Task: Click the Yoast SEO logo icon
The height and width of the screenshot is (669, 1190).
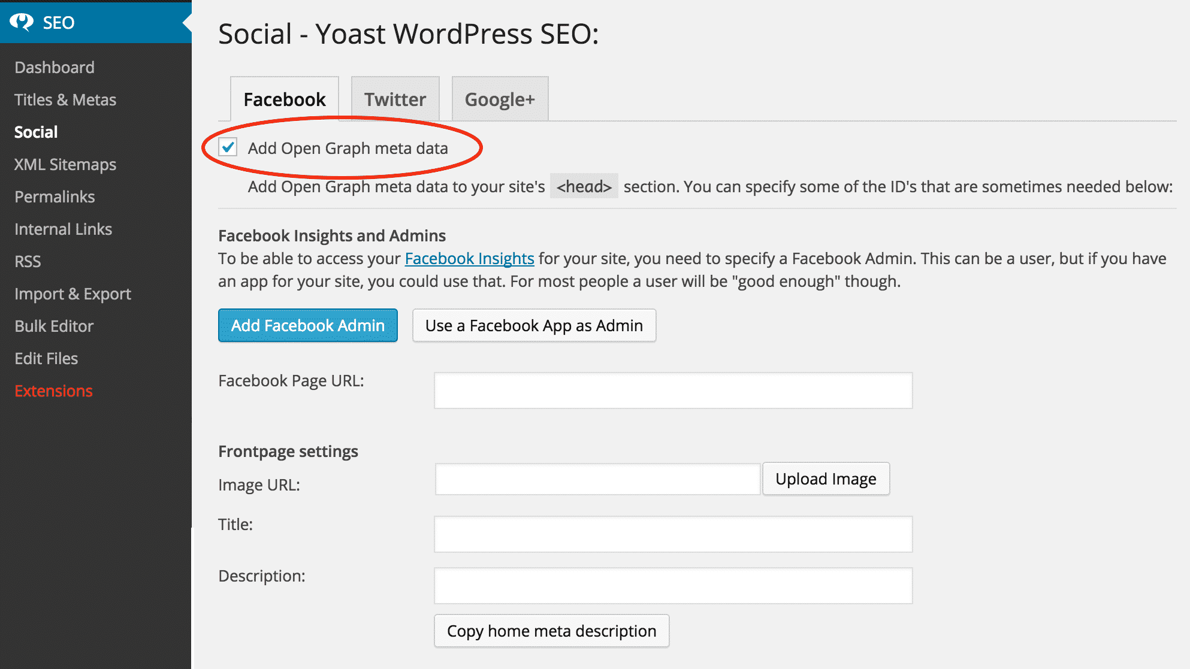Action: tap(22, 22)
